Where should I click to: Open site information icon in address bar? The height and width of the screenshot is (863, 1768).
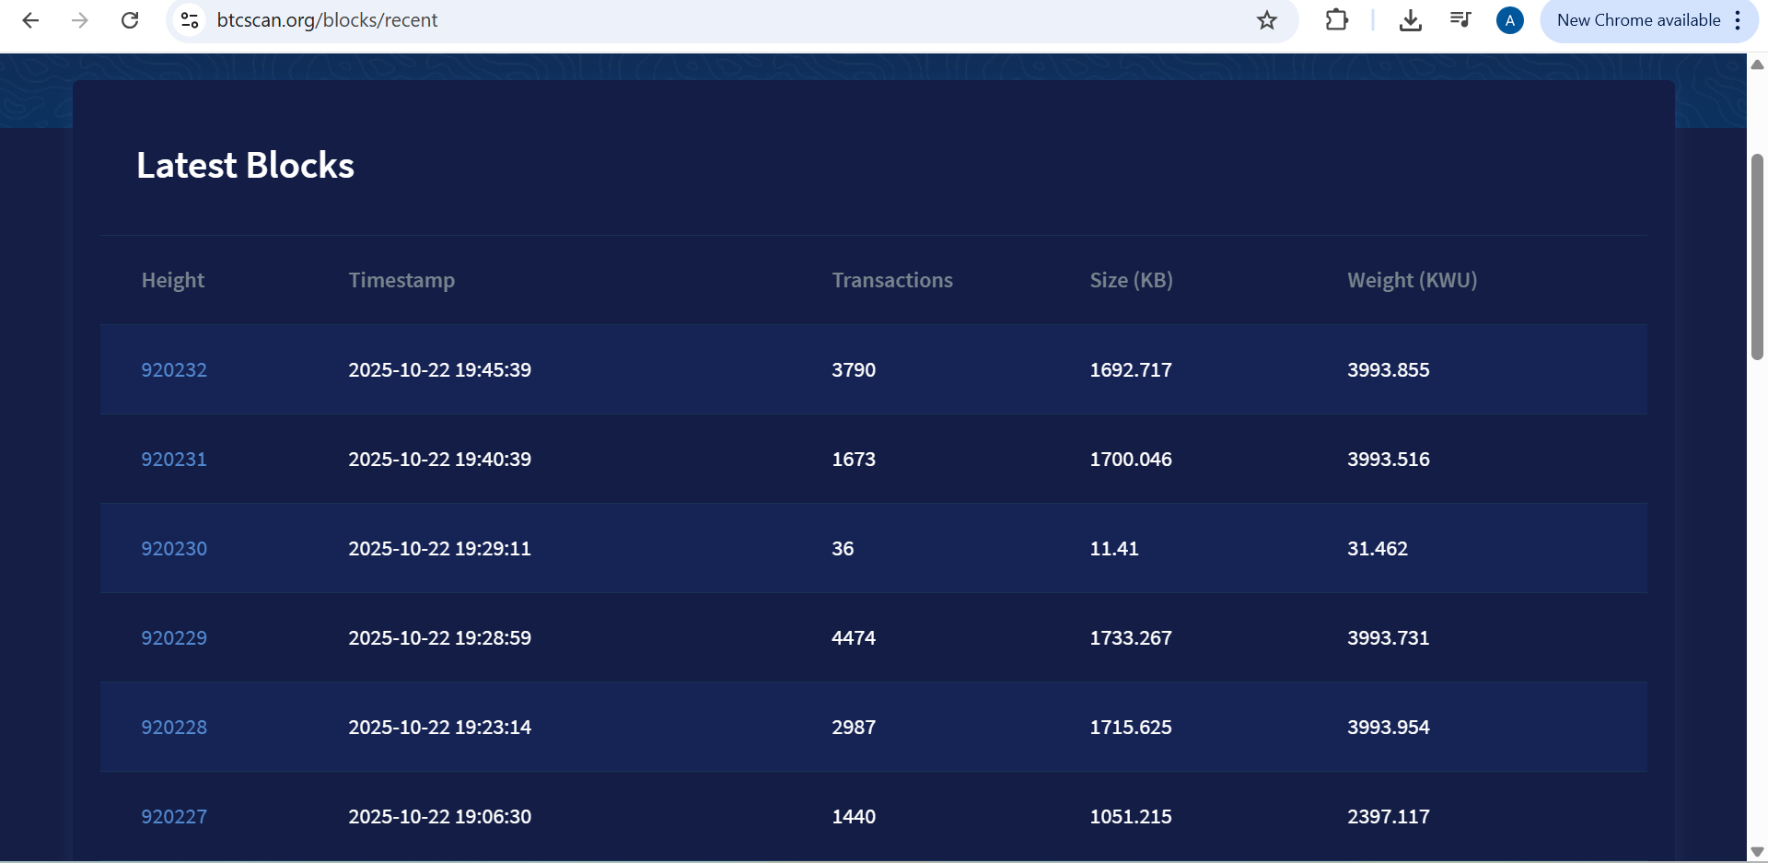190,20
